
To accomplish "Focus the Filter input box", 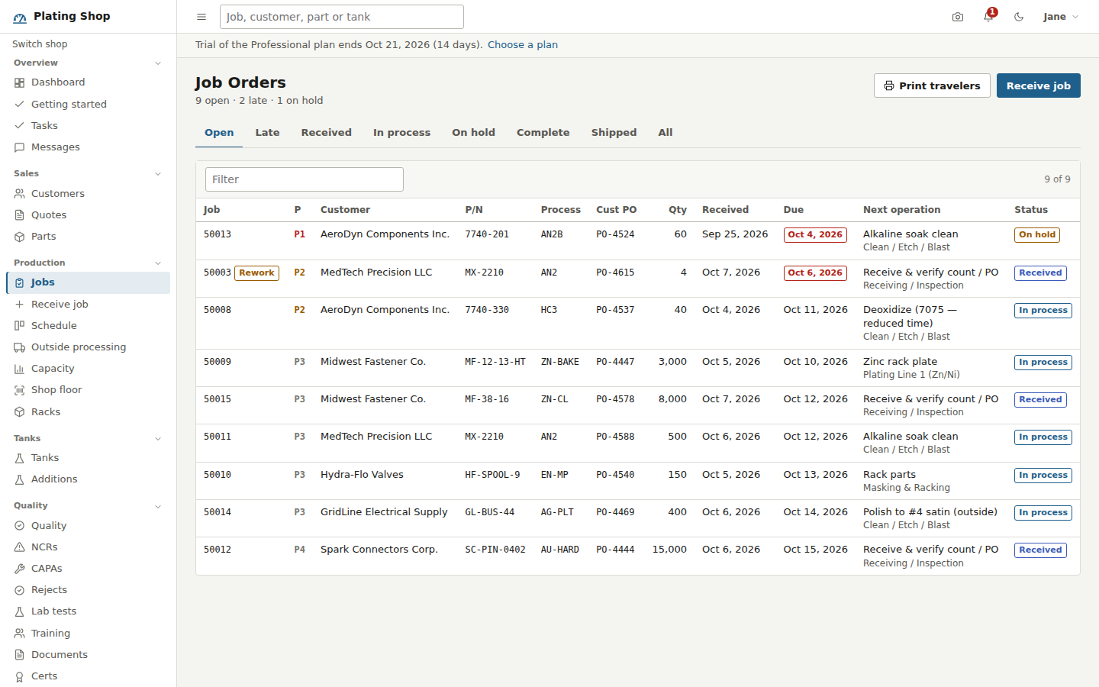I will pos(304,179).
